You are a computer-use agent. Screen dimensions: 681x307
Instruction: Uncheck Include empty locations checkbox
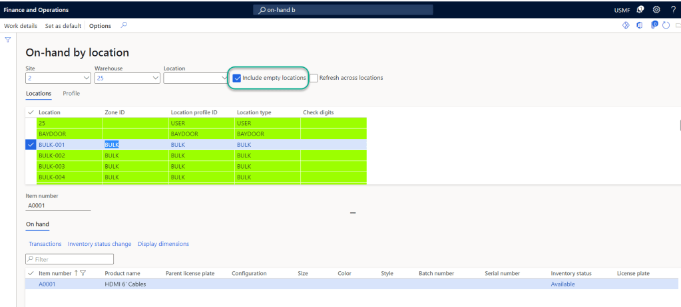237,78
